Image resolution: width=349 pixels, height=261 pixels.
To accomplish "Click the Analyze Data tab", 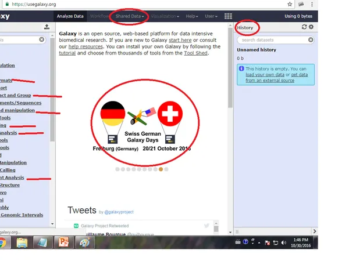I will click(x=70, y=16).
